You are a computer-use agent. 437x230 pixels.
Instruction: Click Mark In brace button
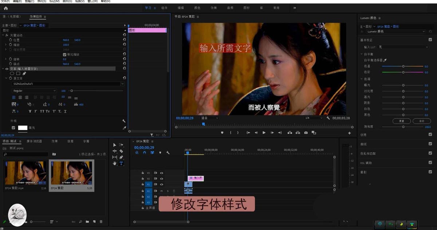coord(230,133)
